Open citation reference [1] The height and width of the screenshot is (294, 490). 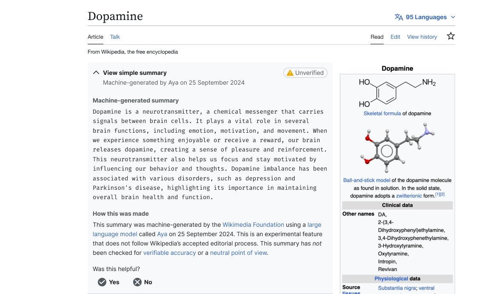pos(439,194)
